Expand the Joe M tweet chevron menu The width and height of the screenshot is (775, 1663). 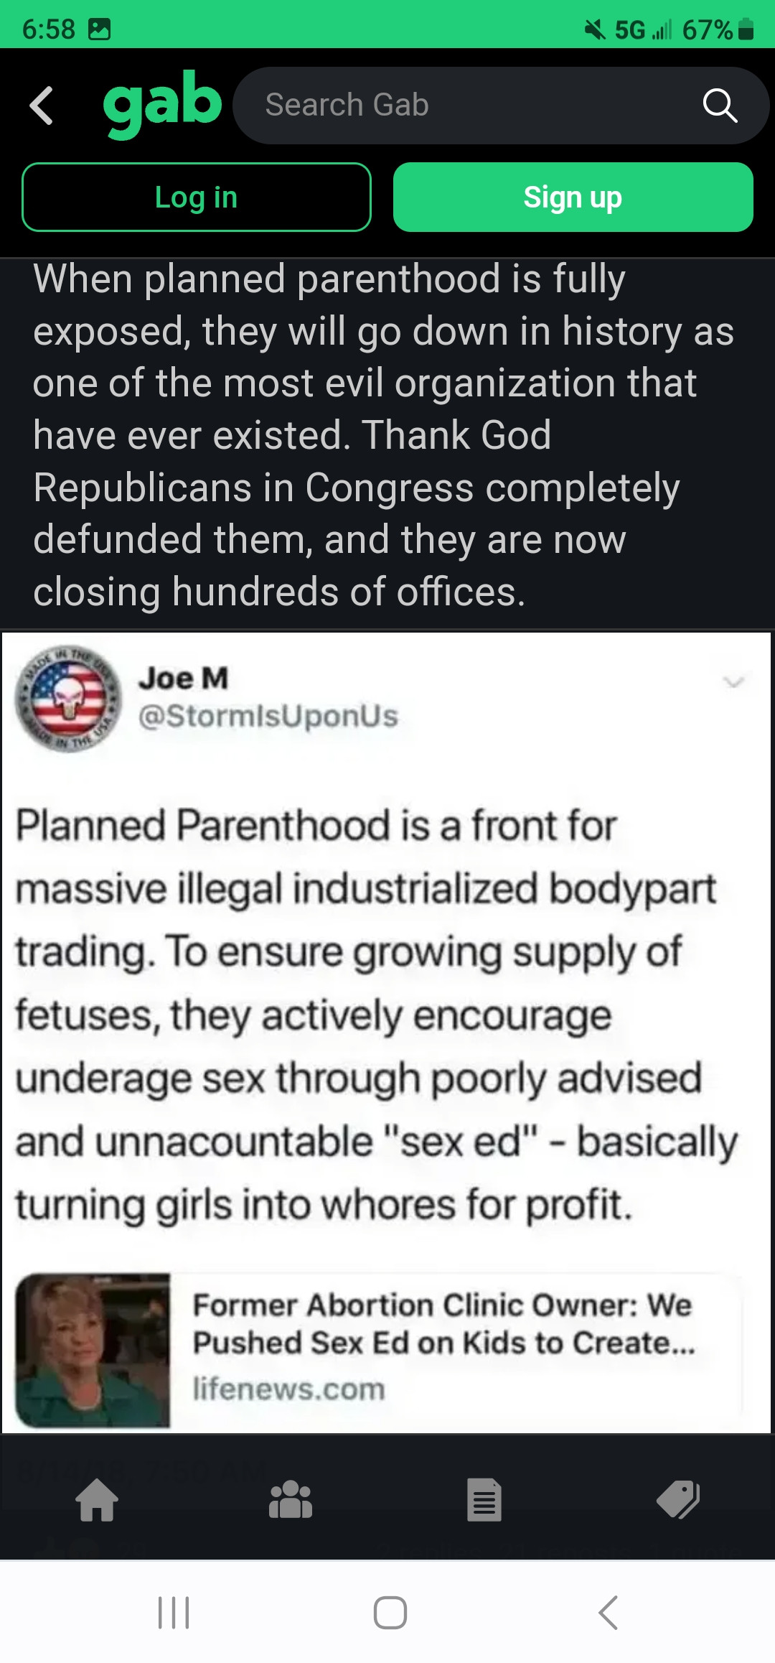coord(733,681)
